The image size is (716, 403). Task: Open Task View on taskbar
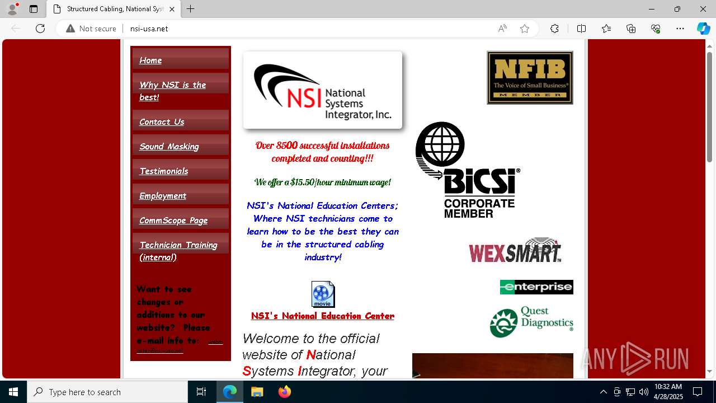pos(201,392)
